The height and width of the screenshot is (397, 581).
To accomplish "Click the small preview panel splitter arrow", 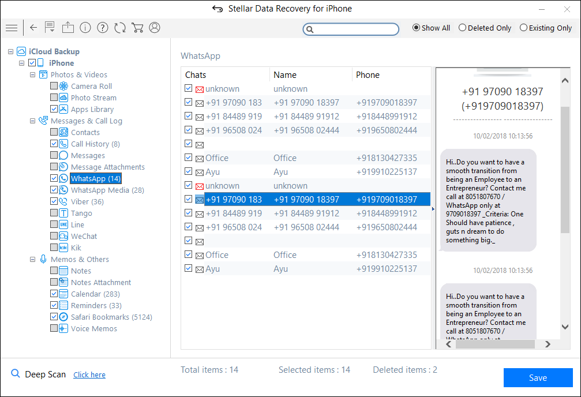I will (x=433, y=209).
